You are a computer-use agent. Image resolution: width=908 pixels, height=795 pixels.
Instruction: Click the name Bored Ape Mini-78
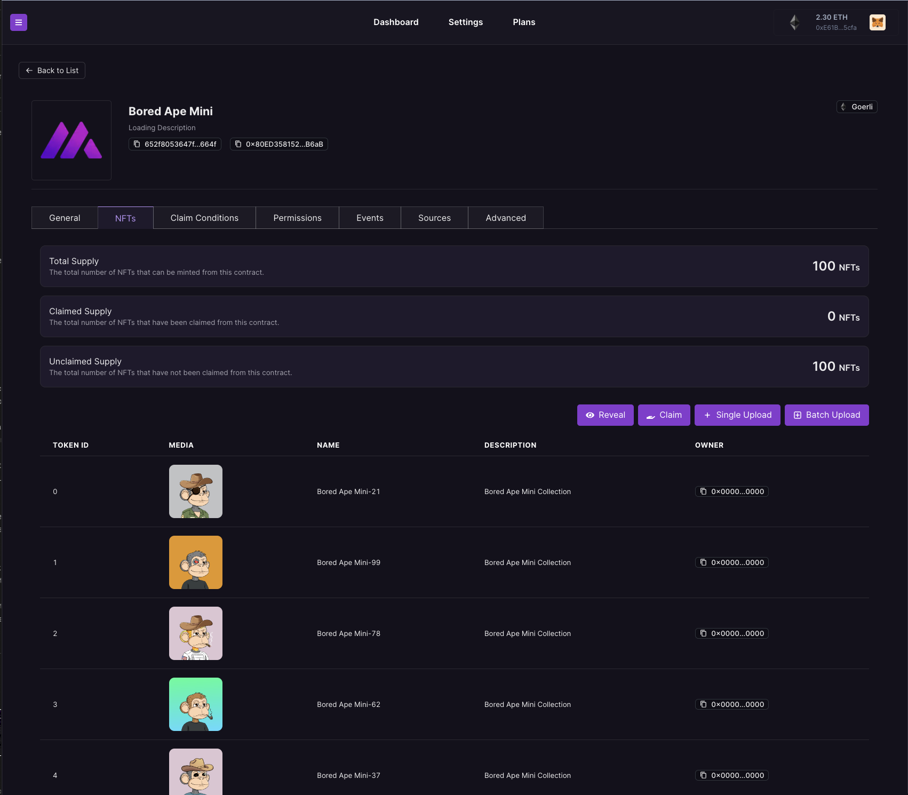point(348,633)
